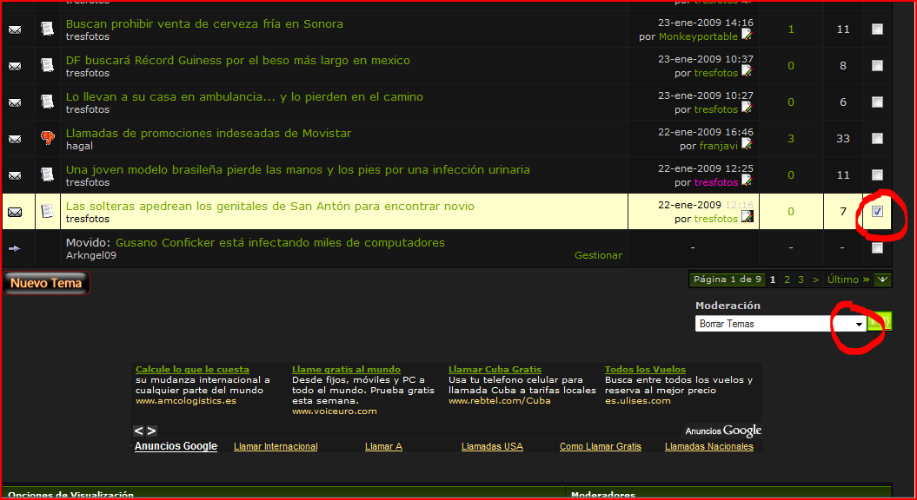Screen dimensions: 917x500
Task: Click the envelope icon beside the Sonora beer thread
Action: pos(15,30)
